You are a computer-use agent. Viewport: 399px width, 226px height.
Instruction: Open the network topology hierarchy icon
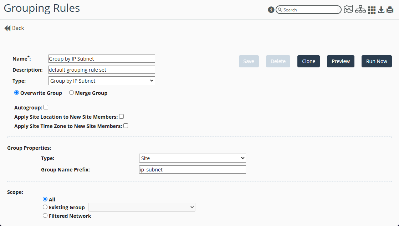(x=360, y=10)
